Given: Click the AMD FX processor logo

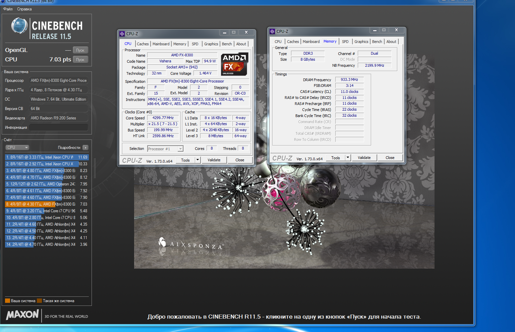Looking at the screenshot, I should pyautogui.click(x=235, y=64).
